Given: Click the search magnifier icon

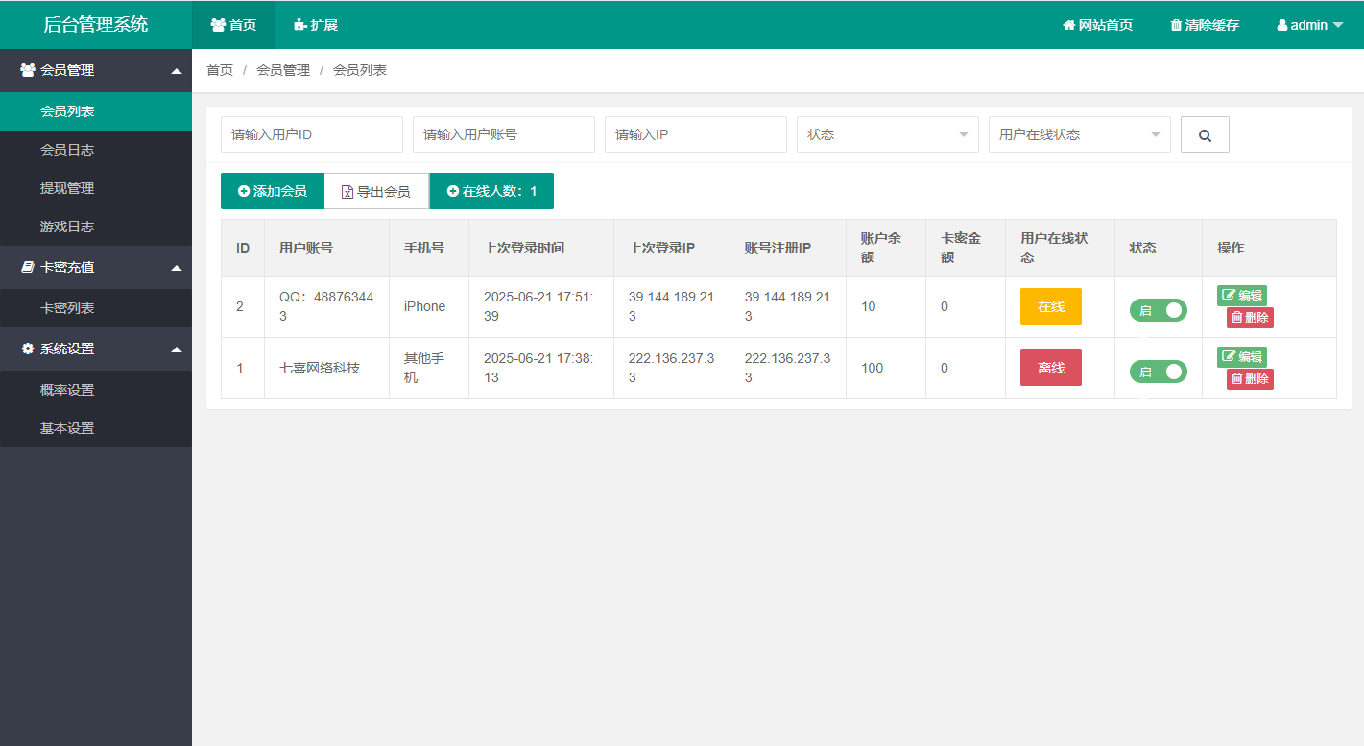Looking at the screenshot, I should tap(1205, 134).
